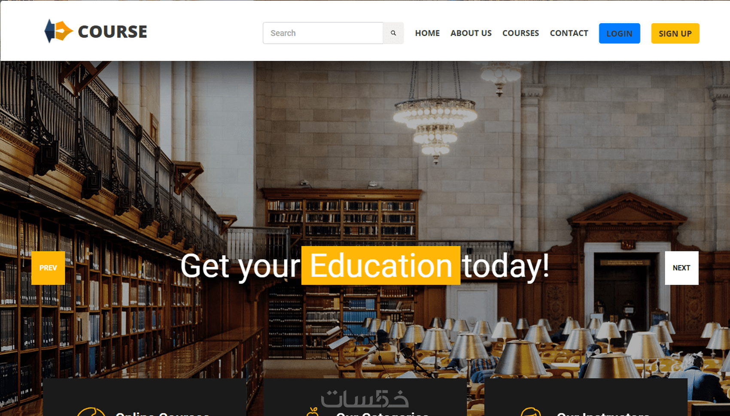Open the COURSES menu link
The width and height of the screenshot is (730, 416).
coord(520,33)
